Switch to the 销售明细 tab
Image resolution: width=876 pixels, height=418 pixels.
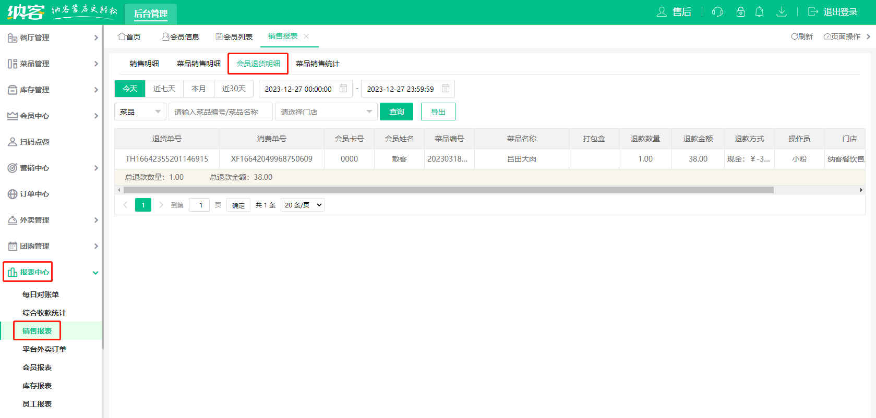[x=144, y=64]
